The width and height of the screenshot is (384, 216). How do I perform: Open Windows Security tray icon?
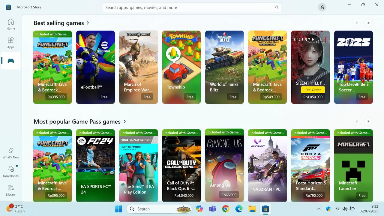point(328,209)
